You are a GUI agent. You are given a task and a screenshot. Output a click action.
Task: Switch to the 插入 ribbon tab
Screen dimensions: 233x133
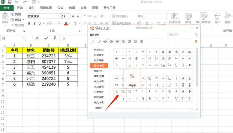[x=31, y=8]
